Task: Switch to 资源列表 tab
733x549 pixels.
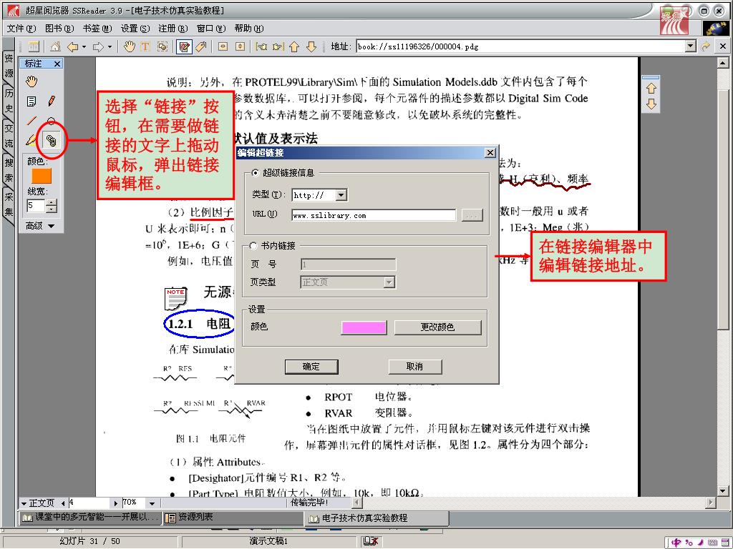Action: click(x=233, y=518)
